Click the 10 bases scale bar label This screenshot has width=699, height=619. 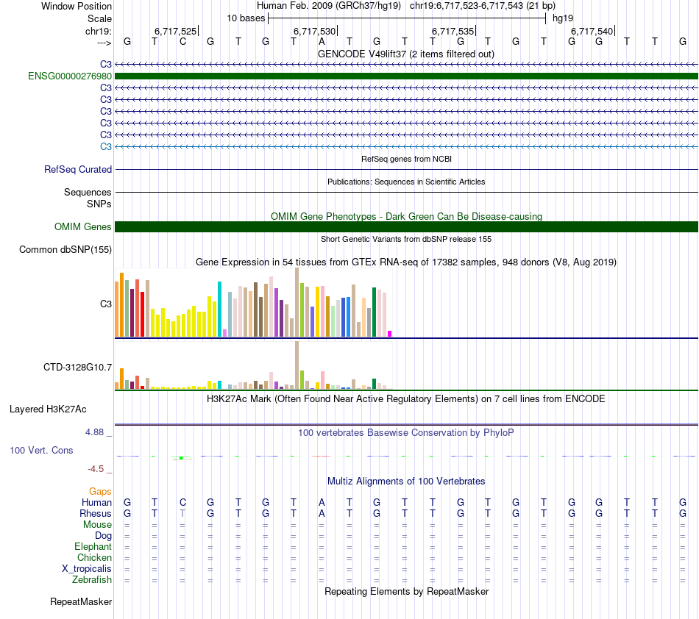pyautogui.click(x=246, y=18)
